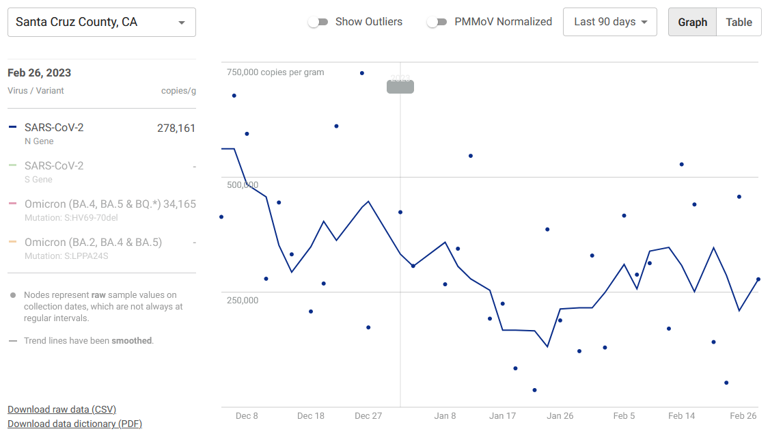
Task: Click the gray dot raw-sample nodes note icon
Action: [x=13, y=295]
